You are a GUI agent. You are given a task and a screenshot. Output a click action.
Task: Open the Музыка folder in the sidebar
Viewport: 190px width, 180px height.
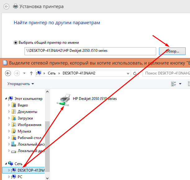point(24,131)
